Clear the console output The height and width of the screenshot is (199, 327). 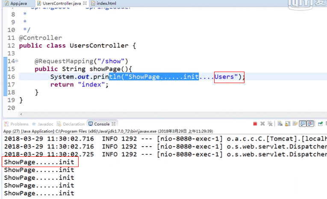(x=280, y=124)
